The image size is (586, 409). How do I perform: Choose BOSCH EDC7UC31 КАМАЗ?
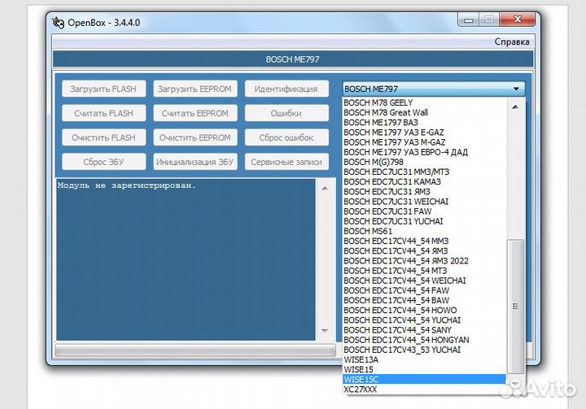point(424,182)
